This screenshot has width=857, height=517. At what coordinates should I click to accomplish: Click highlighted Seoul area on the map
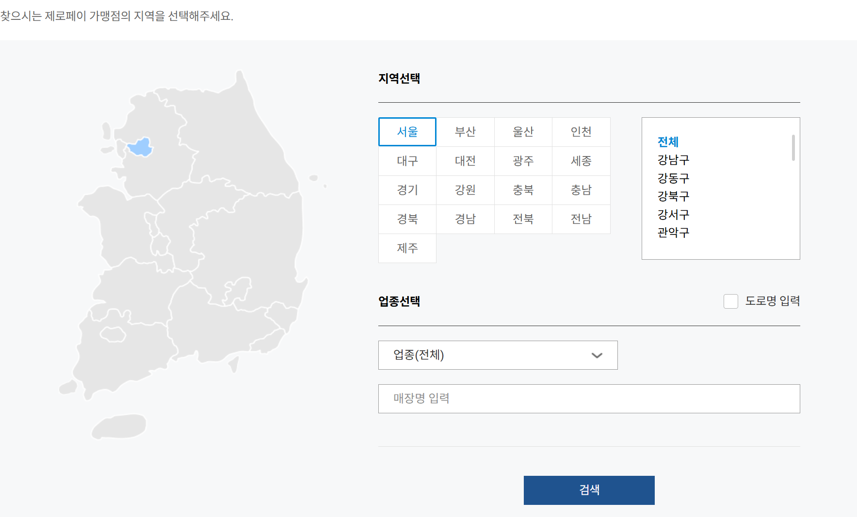140,147
